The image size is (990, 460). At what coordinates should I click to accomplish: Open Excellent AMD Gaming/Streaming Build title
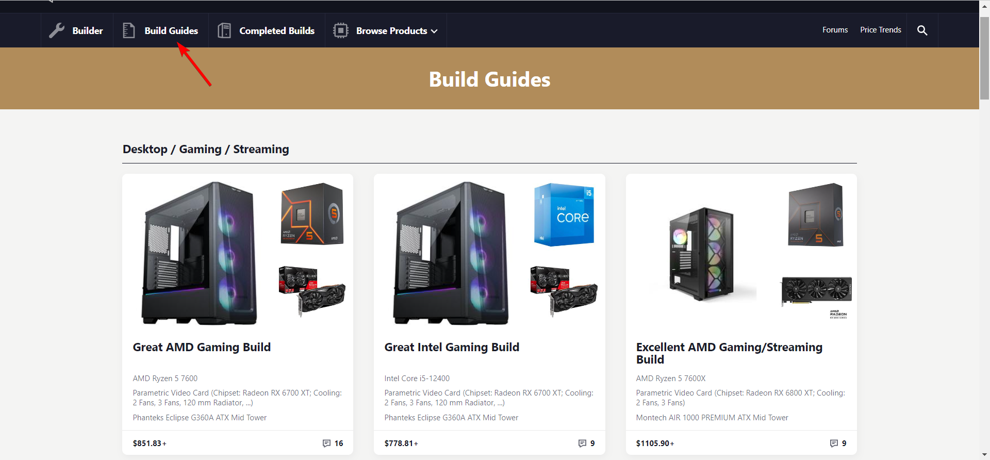click(729, 353)
